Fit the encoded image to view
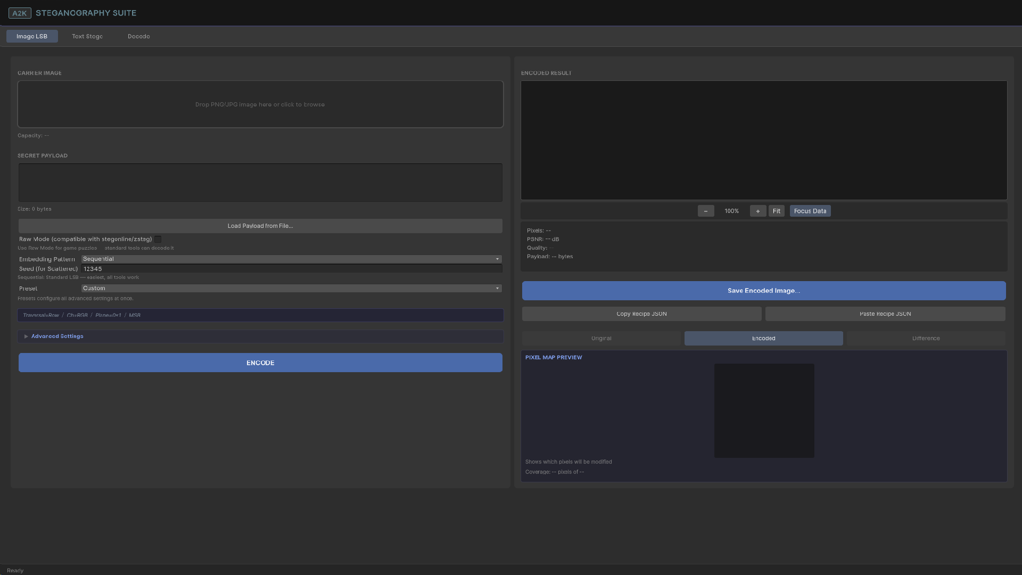The image size is (1022, 575). click(776, 211)
